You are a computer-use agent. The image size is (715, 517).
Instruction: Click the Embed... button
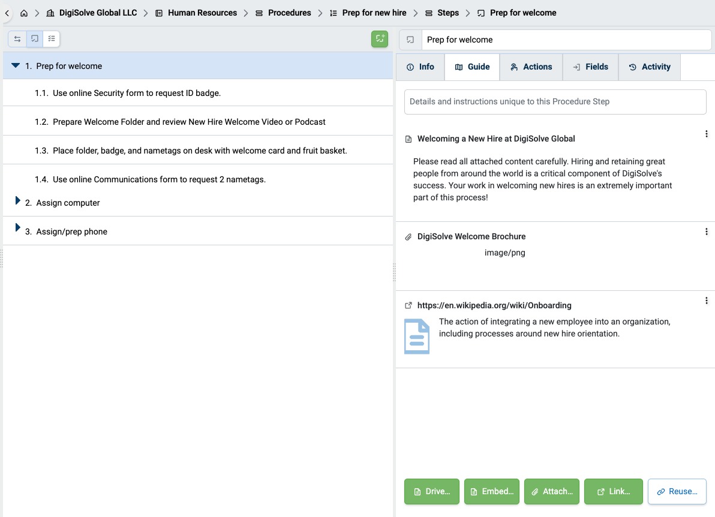[x=492, y=491]
